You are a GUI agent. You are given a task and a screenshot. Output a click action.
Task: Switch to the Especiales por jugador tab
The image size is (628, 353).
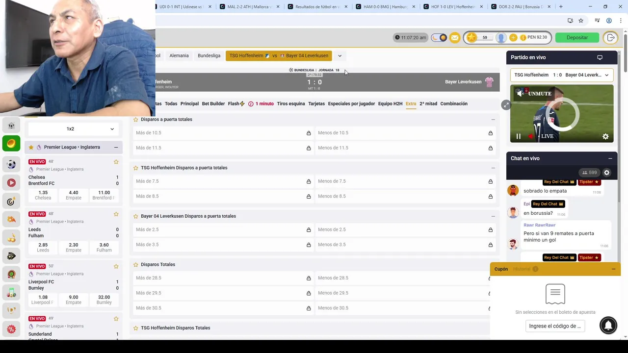pos(351,104)
